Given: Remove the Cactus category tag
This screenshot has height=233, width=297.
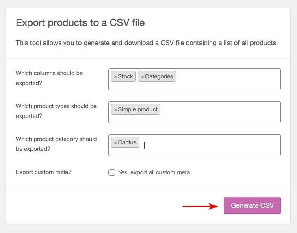Looking at the screenshot, I should pos(115,143).
